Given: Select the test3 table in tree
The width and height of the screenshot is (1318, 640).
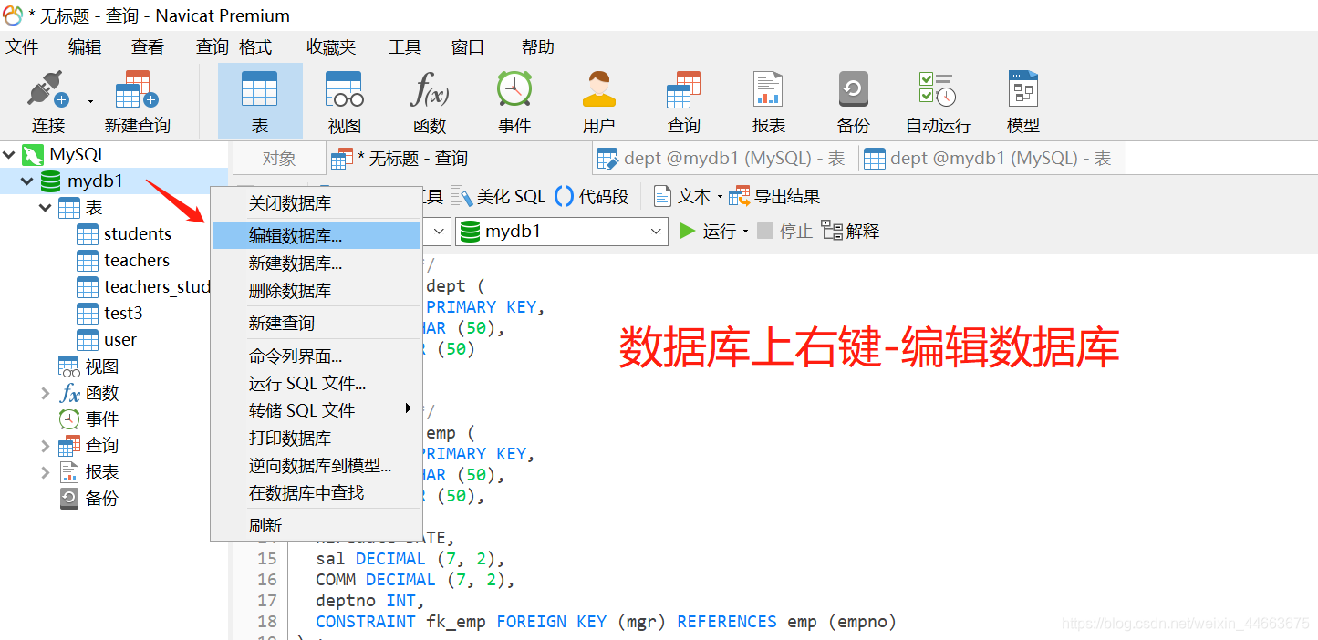Looking at the screenshot, I should pos(109,314).
